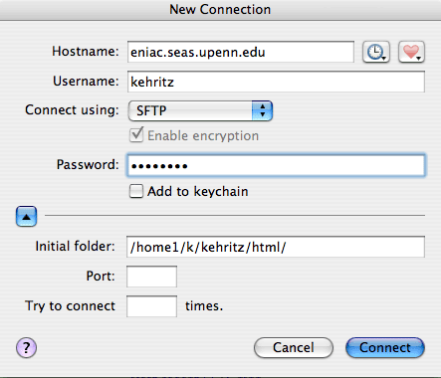The image size is (441, 378).
Task: Focus the Username field containing kehritz
Action: 276,82
